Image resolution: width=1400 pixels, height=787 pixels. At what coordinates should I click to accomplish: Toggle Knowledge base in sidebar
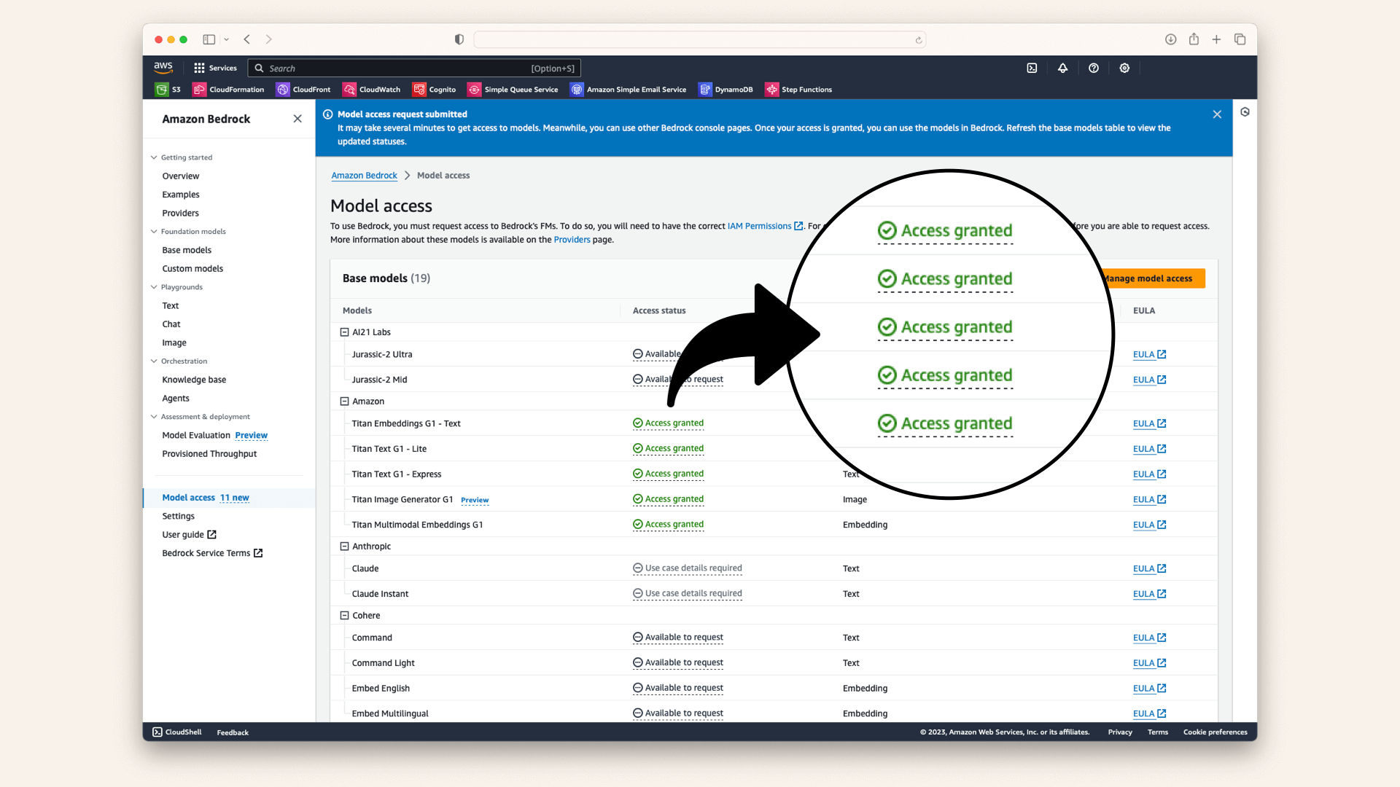tap(193, 379)
